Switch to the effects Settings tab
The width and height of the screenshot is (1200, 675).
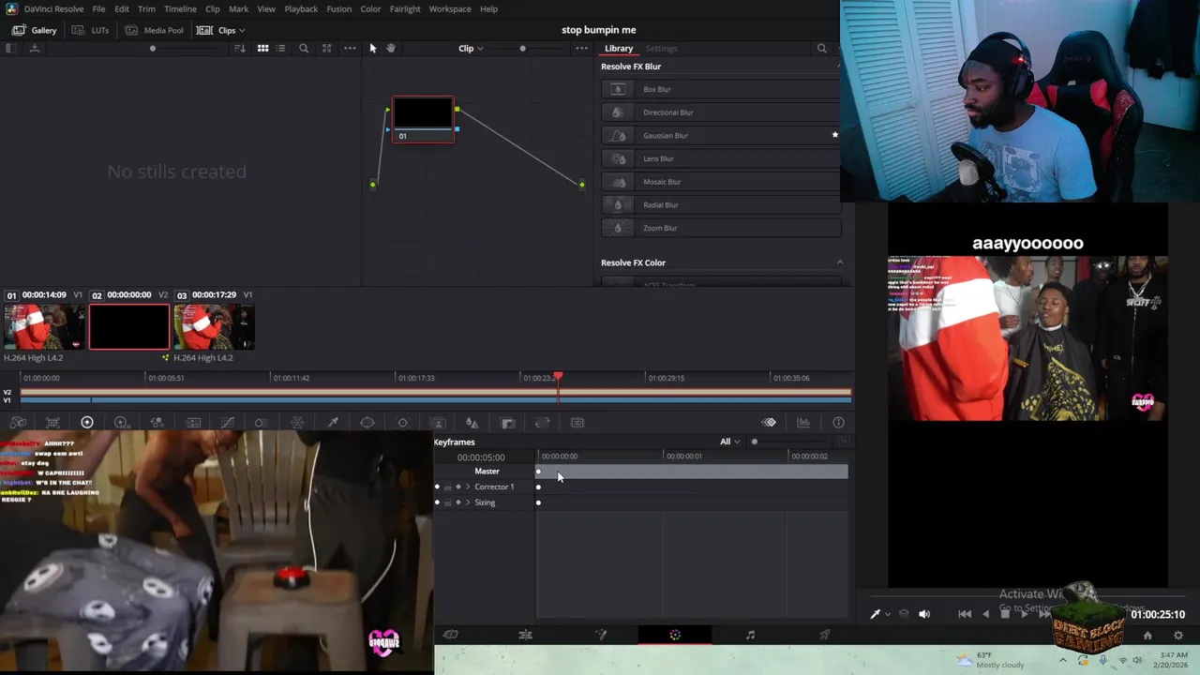click(661, 48)
